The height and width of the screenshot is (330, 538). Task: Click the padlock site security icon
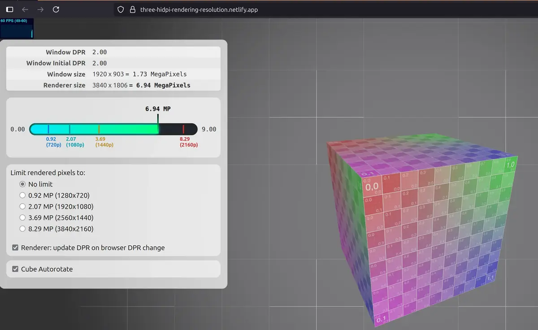[x=132, y=9]
